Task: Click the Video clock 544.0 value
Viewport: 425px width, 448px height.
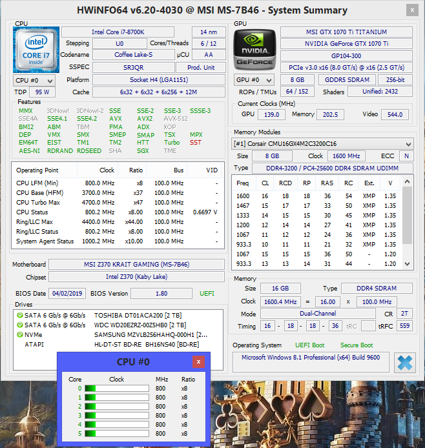Action: (395, 114)
